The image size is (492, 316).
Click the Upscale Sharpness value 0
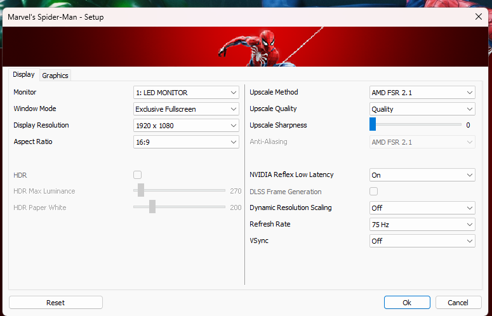(x=468, y=125)
